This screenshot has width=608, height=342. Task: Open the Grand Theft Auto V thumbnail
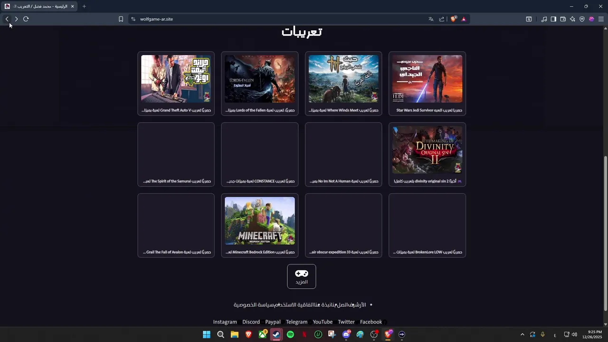(176, 79)
